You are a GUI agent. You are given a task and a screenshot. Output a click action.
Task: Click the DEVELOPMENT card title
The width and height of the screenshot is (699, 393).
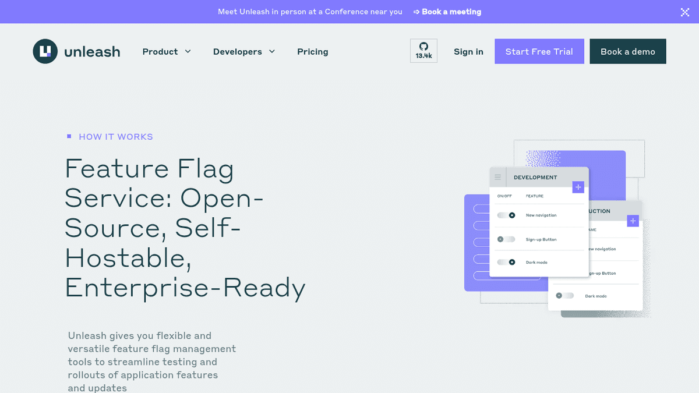tap(535, 178)
